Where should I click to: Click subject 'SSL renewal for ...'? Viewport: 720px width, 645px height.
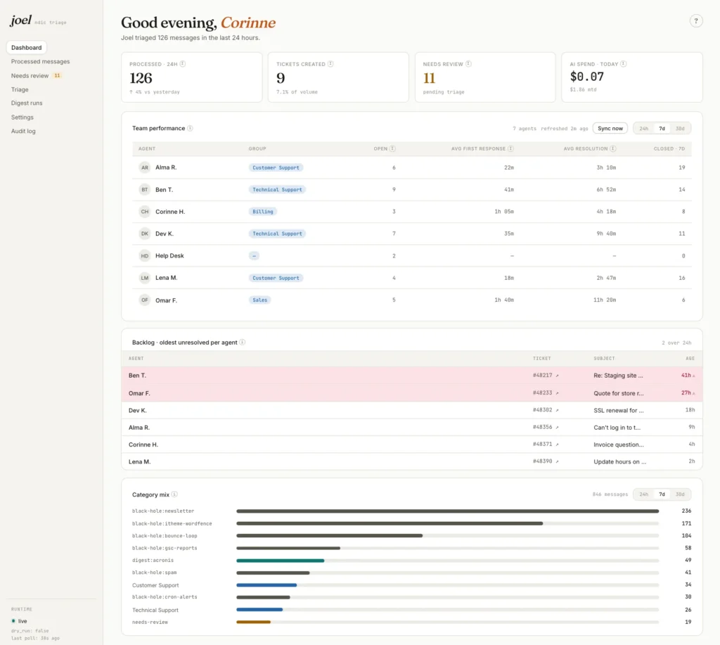click(x=619, y=410)
